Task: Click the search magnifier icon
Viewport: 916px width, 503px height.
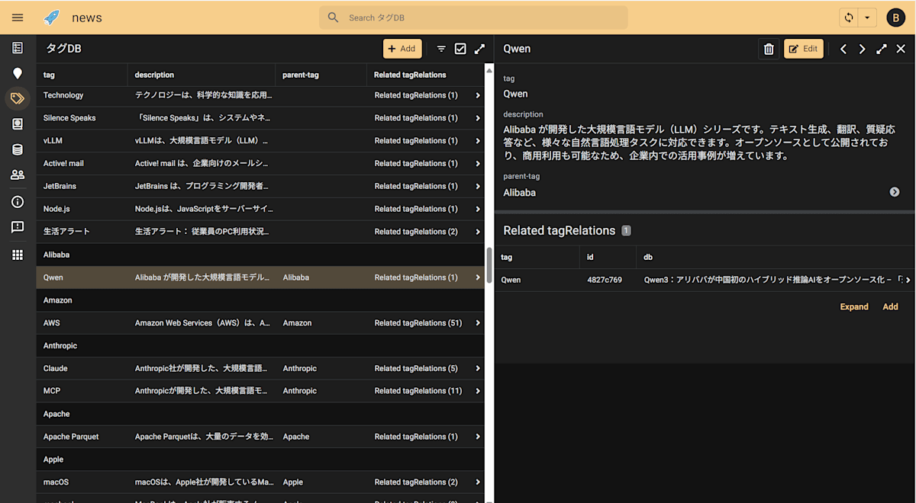Action: (333, 18)
